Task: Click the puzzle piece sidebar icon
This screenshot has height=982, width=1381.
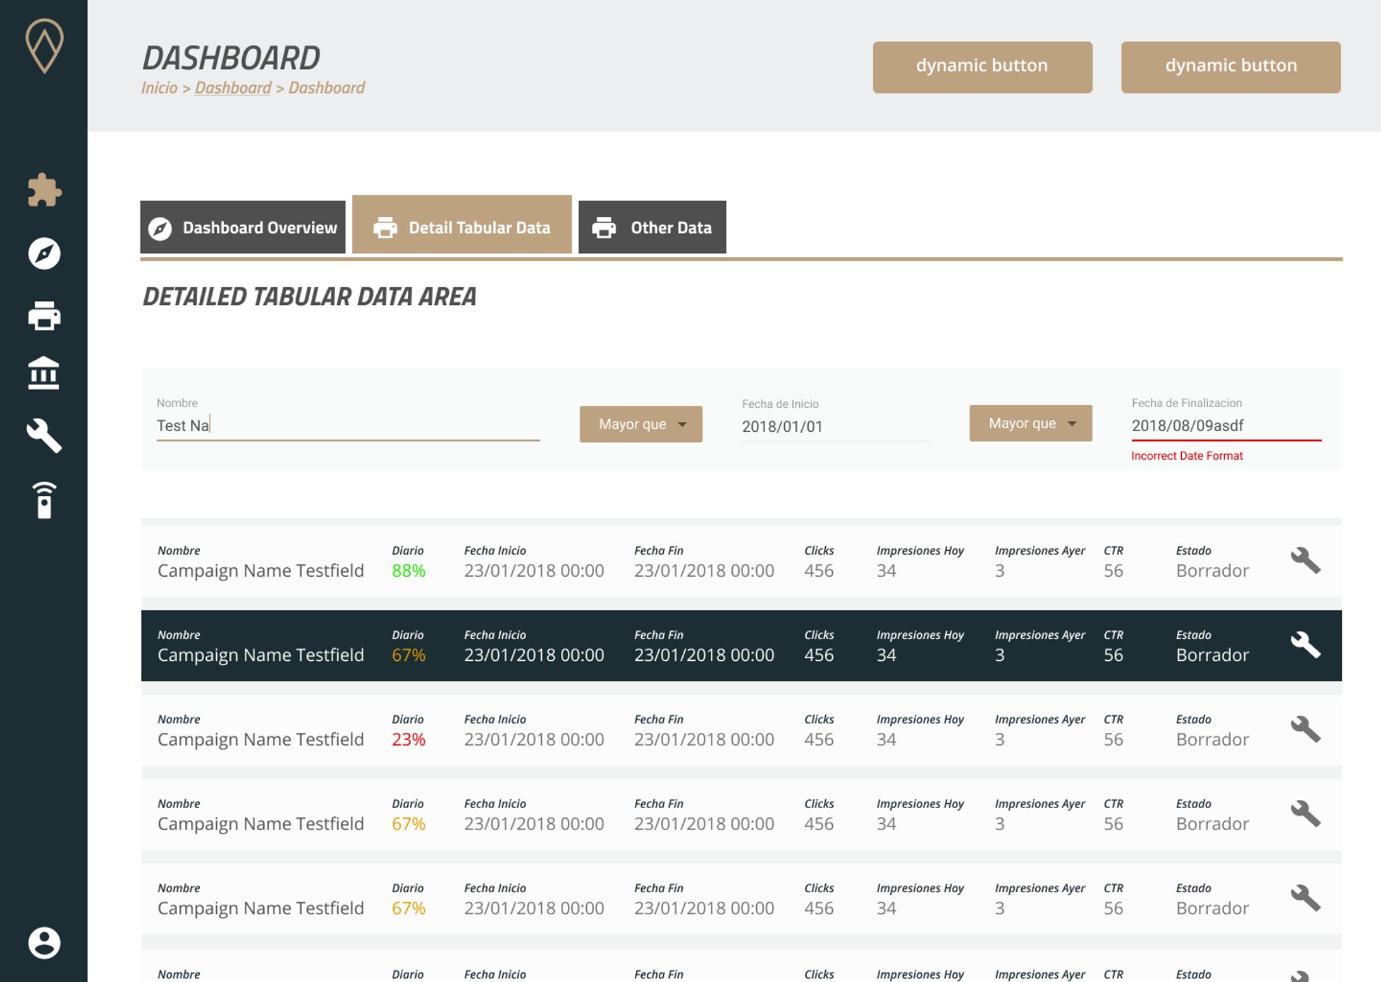Action: pyautogui.click(x=44, y=190)
